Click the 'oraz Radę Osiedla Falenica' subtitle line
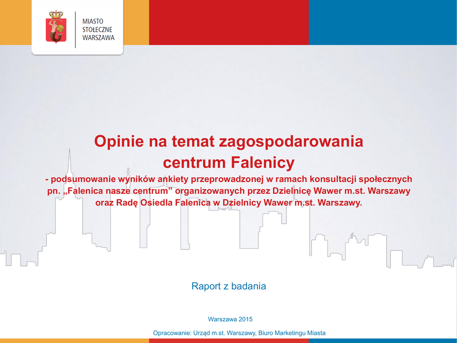 [x=228, y=203]
